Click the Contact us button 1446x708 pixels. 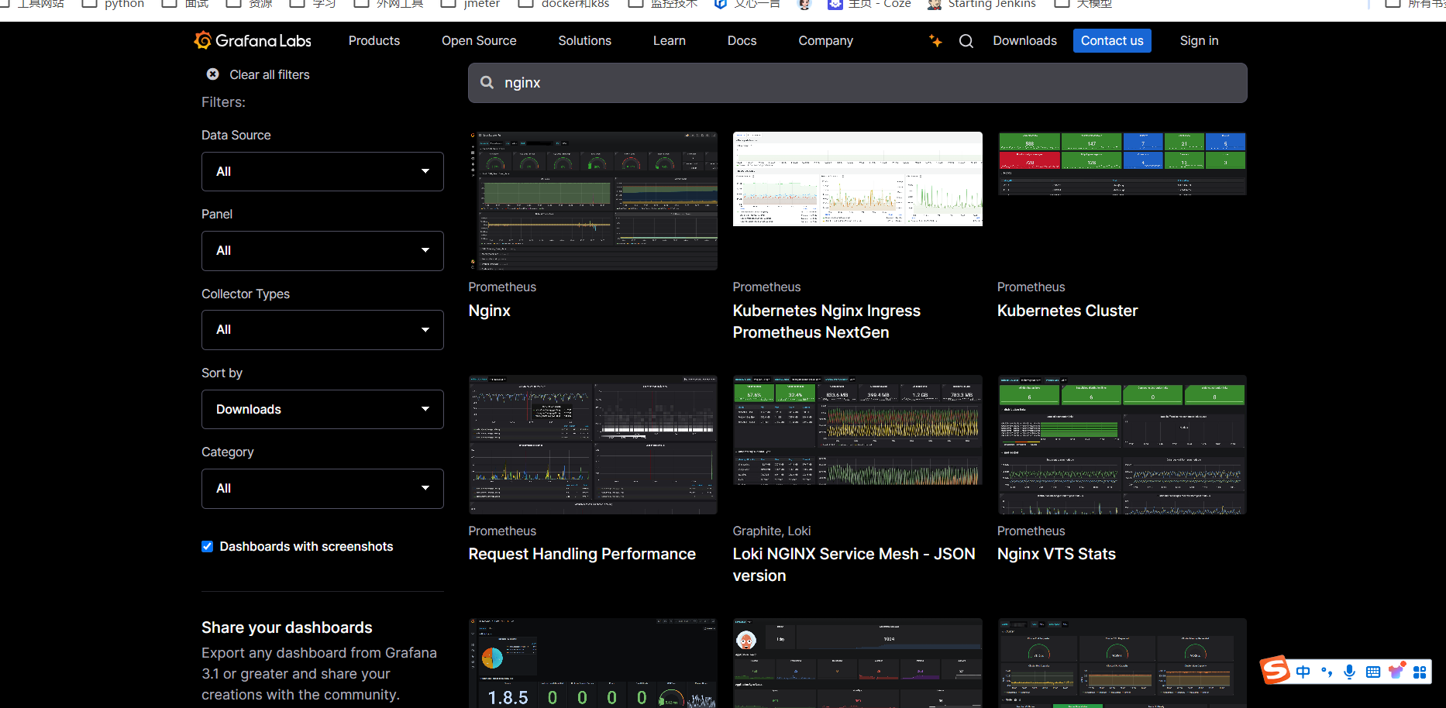pyautogui.click(x=1112, y=41)
